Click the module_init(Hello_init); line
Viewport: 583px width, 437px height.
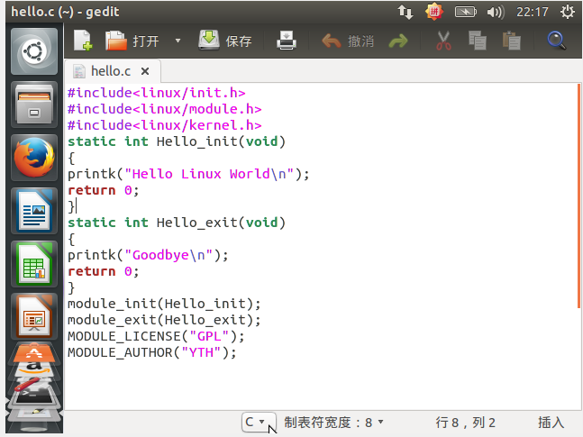coord(164,304)
